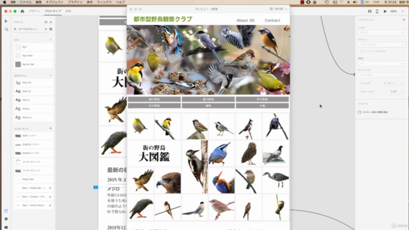Image resolution: width=409 pixels, height=230 pixels.
Task: Click the 街の野鳥 大図鑑 tile in preview
Action: (154, 153)
